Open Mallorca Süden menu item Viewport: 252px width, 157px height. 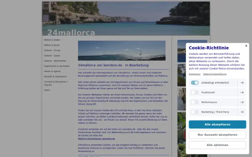tap(52, 40)
